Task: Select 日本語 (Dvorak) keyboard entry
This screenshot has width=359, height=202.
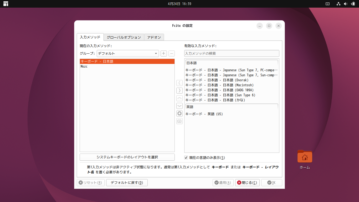Action: point(232,80)
